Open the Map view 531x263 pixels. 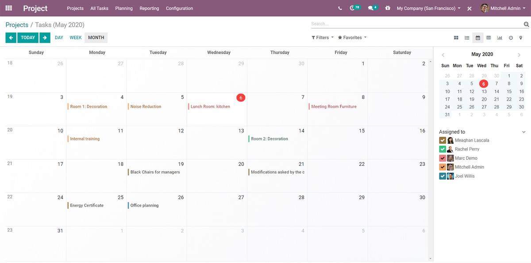click(521, 38)
